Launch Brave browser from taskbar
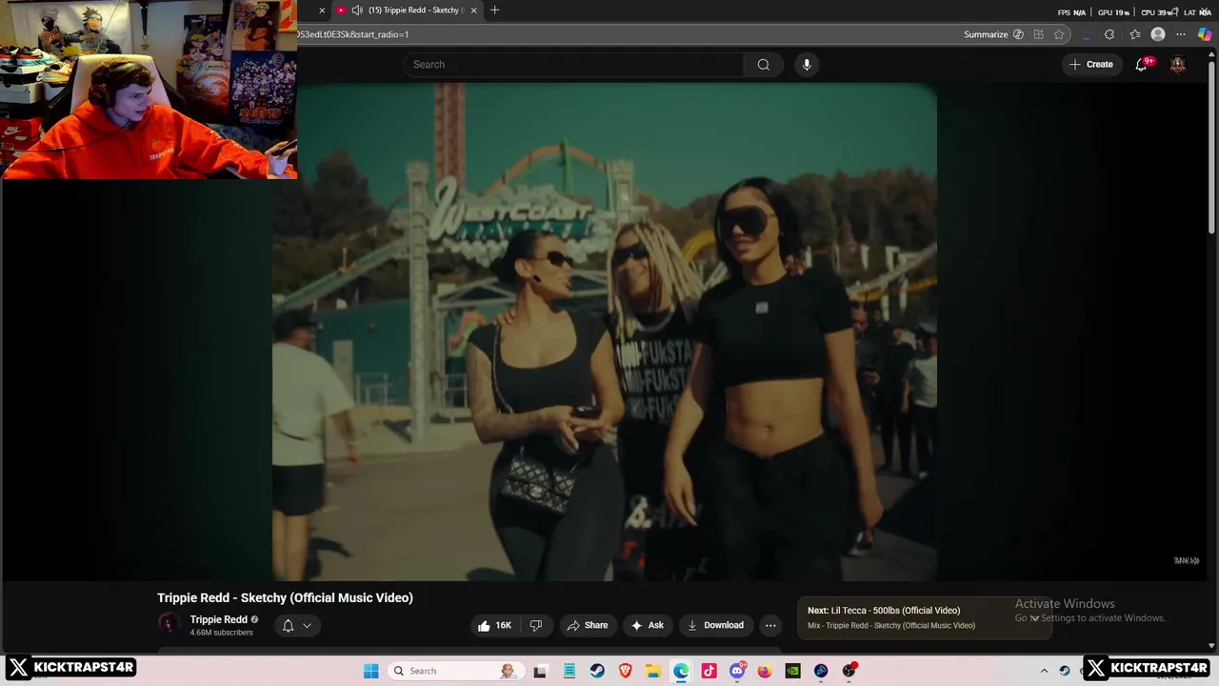 click(625, 671)
